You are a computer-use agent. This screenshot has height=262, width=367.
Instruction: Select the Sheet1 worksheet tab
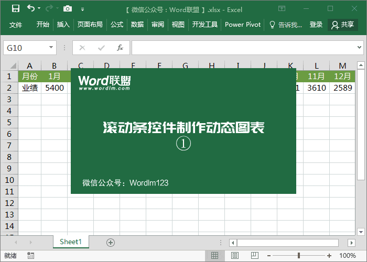71,242
